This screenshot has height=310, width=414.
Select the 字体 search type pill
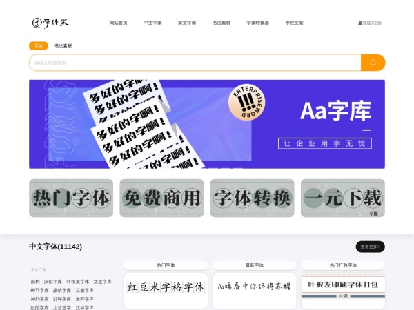[39, 45]
